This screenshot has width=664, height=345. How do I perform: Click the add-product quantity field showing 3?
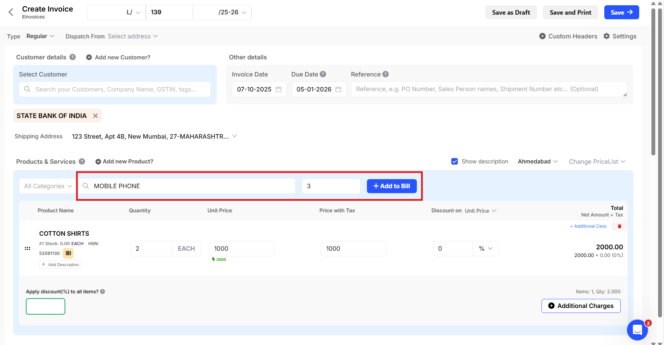click(x=331, y=186)
